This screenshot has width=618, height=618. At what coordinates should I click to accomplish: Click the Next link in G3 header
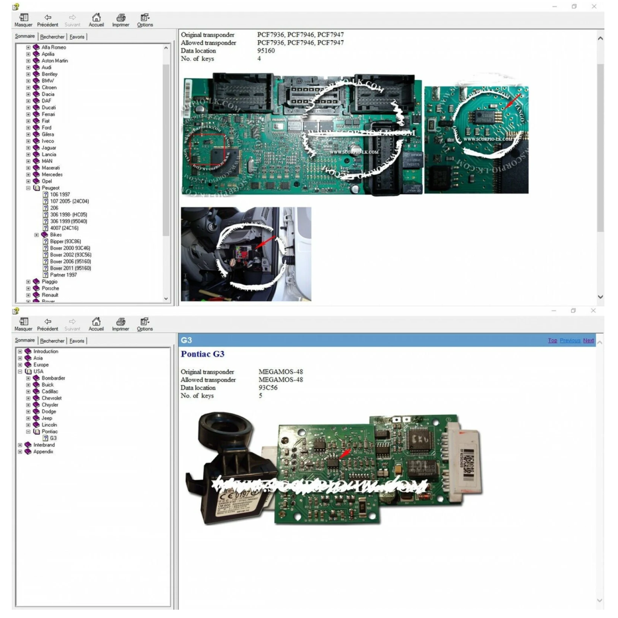588,340
